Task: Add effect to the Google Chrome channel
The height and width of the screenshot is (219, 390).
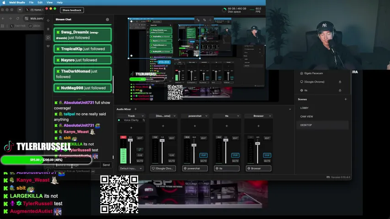Action: click(163, 126)
